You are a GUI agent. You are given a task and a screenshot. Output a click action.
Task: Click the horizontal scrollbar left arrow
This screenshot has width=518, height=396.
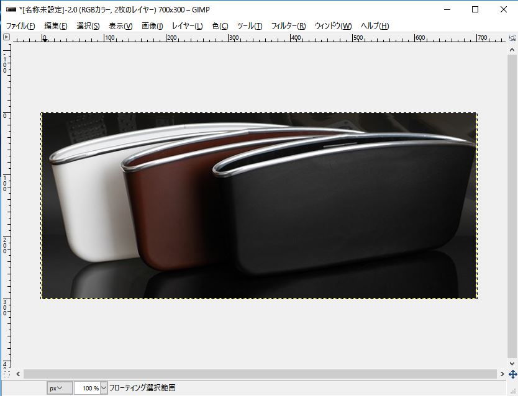coord(18,374)
